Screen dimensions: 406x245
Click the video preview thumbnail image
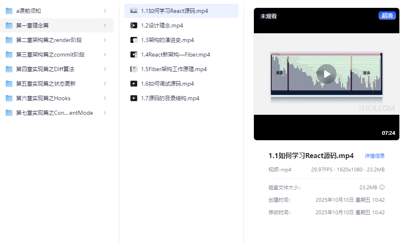click(x=326, y=74)
